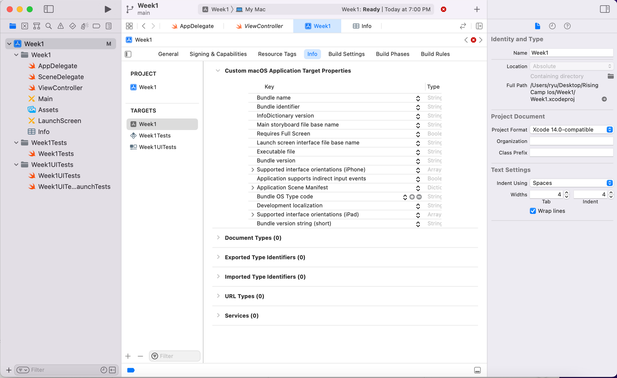617x378 pixels.
Task: Click the Organization input field
Action: point(572,141)
